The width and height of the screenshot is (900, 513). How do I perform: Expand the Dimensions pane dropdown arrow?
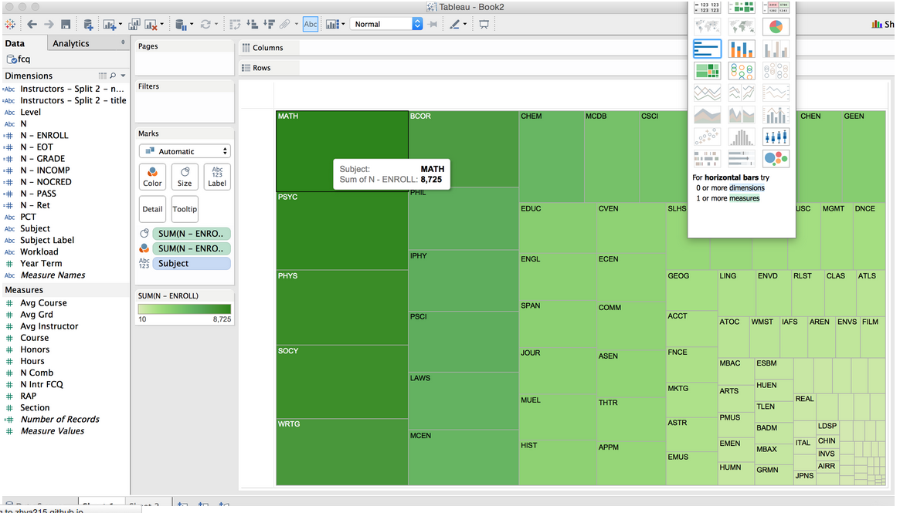coord(123,76)
